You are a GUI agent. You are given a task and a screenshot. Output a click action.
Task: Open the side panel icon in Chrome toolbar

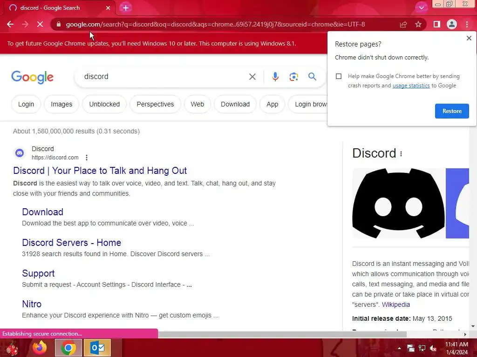click(x=437, y=24)
